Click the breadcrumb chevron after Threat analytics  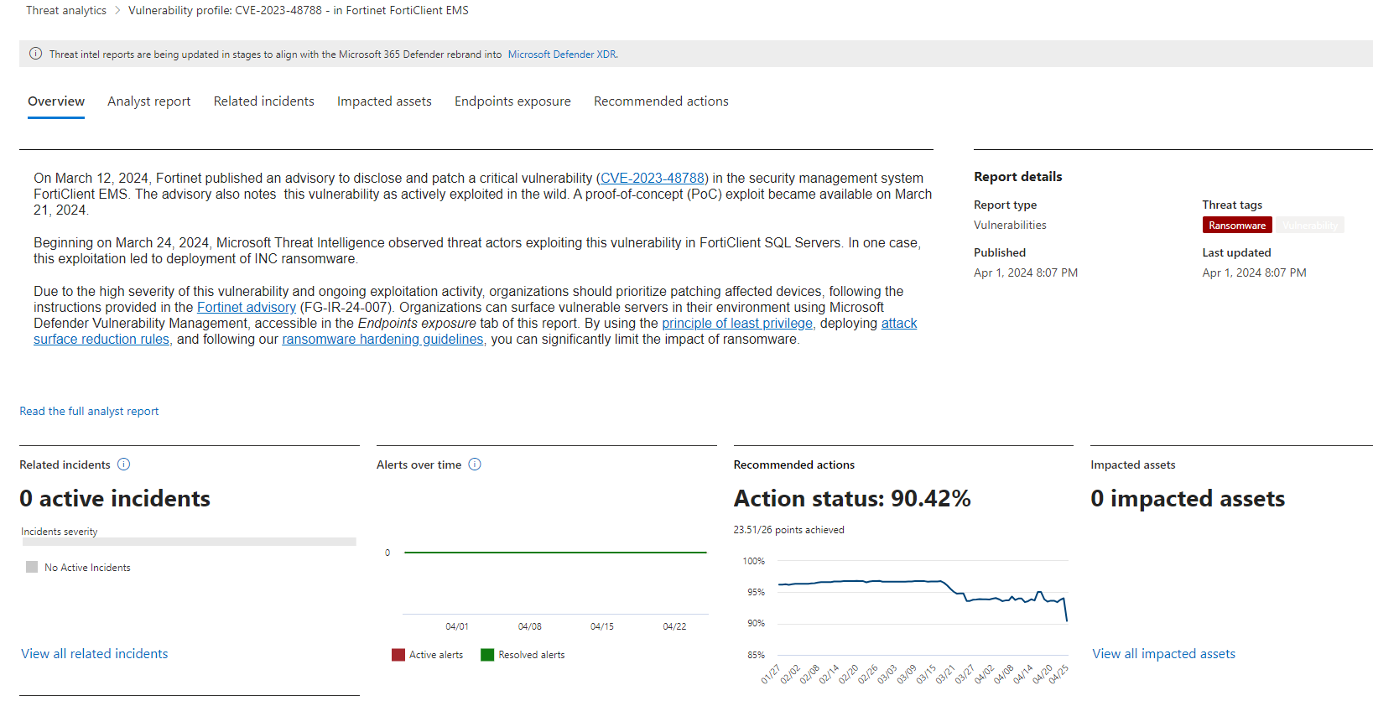117,11
